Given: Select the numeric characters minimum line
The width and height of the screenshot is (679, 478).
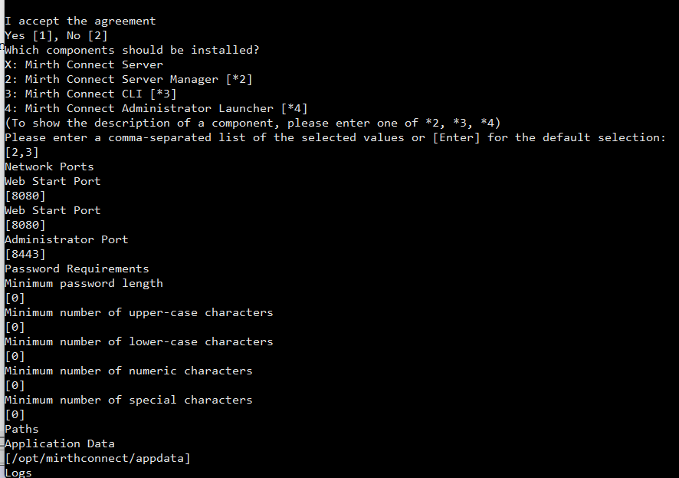Looking at the screenshot, I should click(128, 371).
